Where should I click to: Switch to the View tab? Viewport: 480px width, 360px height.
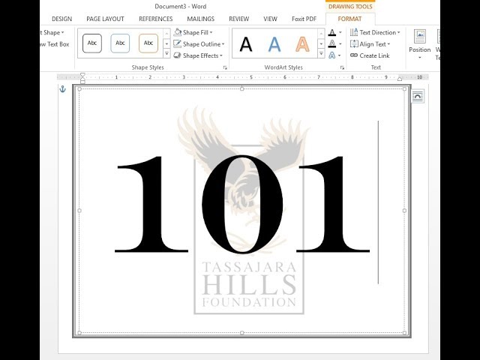pyautogui.click(x=270, y=19)
